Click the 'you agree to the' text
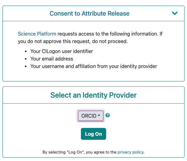187x161 pixels. [101, 152]
